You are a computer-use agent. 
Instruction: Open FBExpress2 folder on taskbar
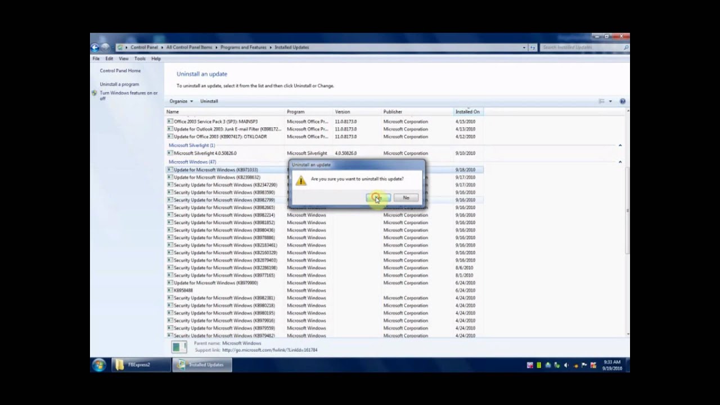pyautogui.click(x=141, y=364)
